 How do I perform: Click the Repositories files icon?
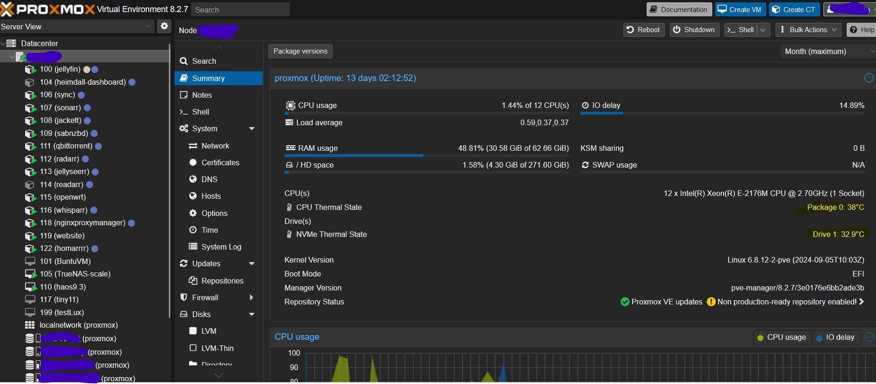click(193, 281)
